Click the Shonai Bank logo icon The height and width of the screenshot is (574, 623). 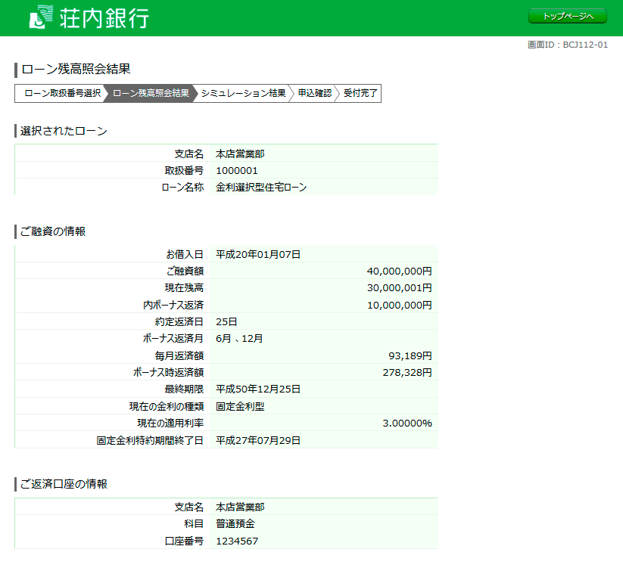tap(41, 17)
